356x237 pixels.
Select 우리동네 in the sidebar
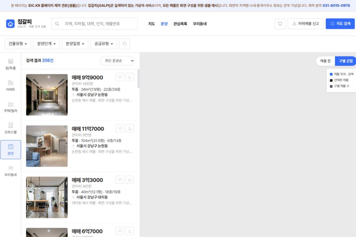coord(11,171)
